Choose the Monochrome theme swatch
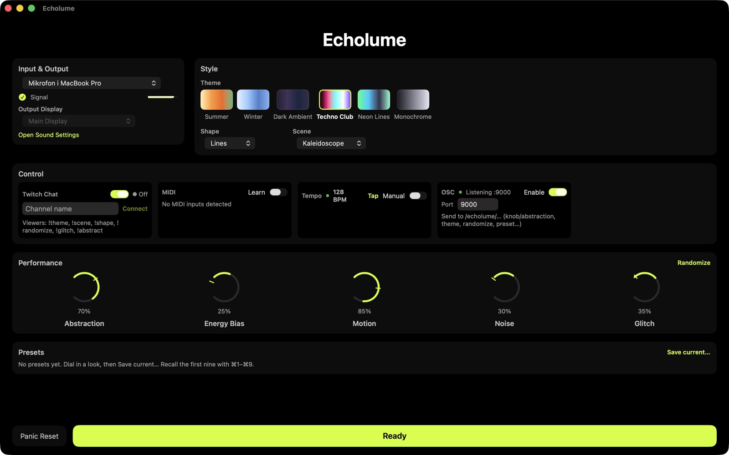 click(413, 100)
